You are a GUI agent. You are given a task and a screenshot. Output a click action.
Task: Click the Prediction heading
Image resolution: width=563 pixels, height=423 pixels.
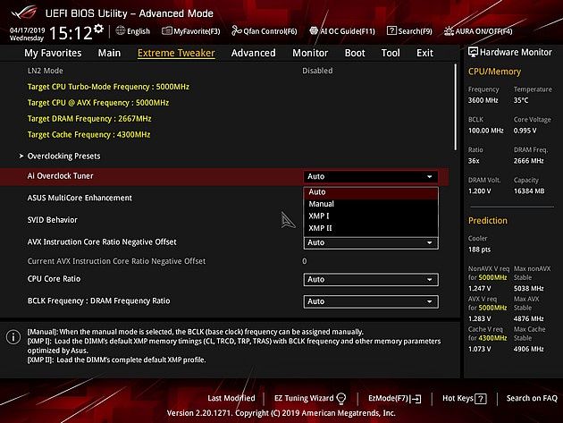coord(488,221)
